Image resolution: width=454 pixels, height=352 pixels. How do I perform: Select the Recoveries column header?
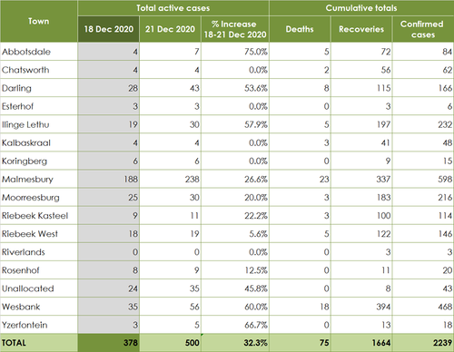click(x=361, y=29)
